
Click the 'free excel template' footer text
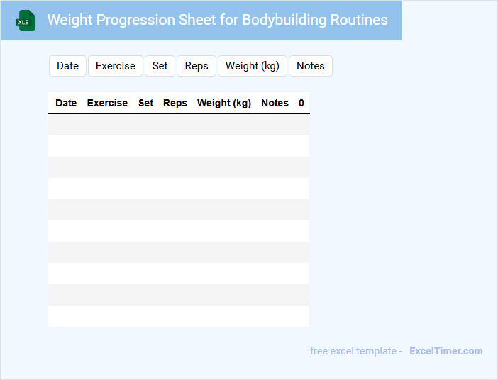coord(356,351)
